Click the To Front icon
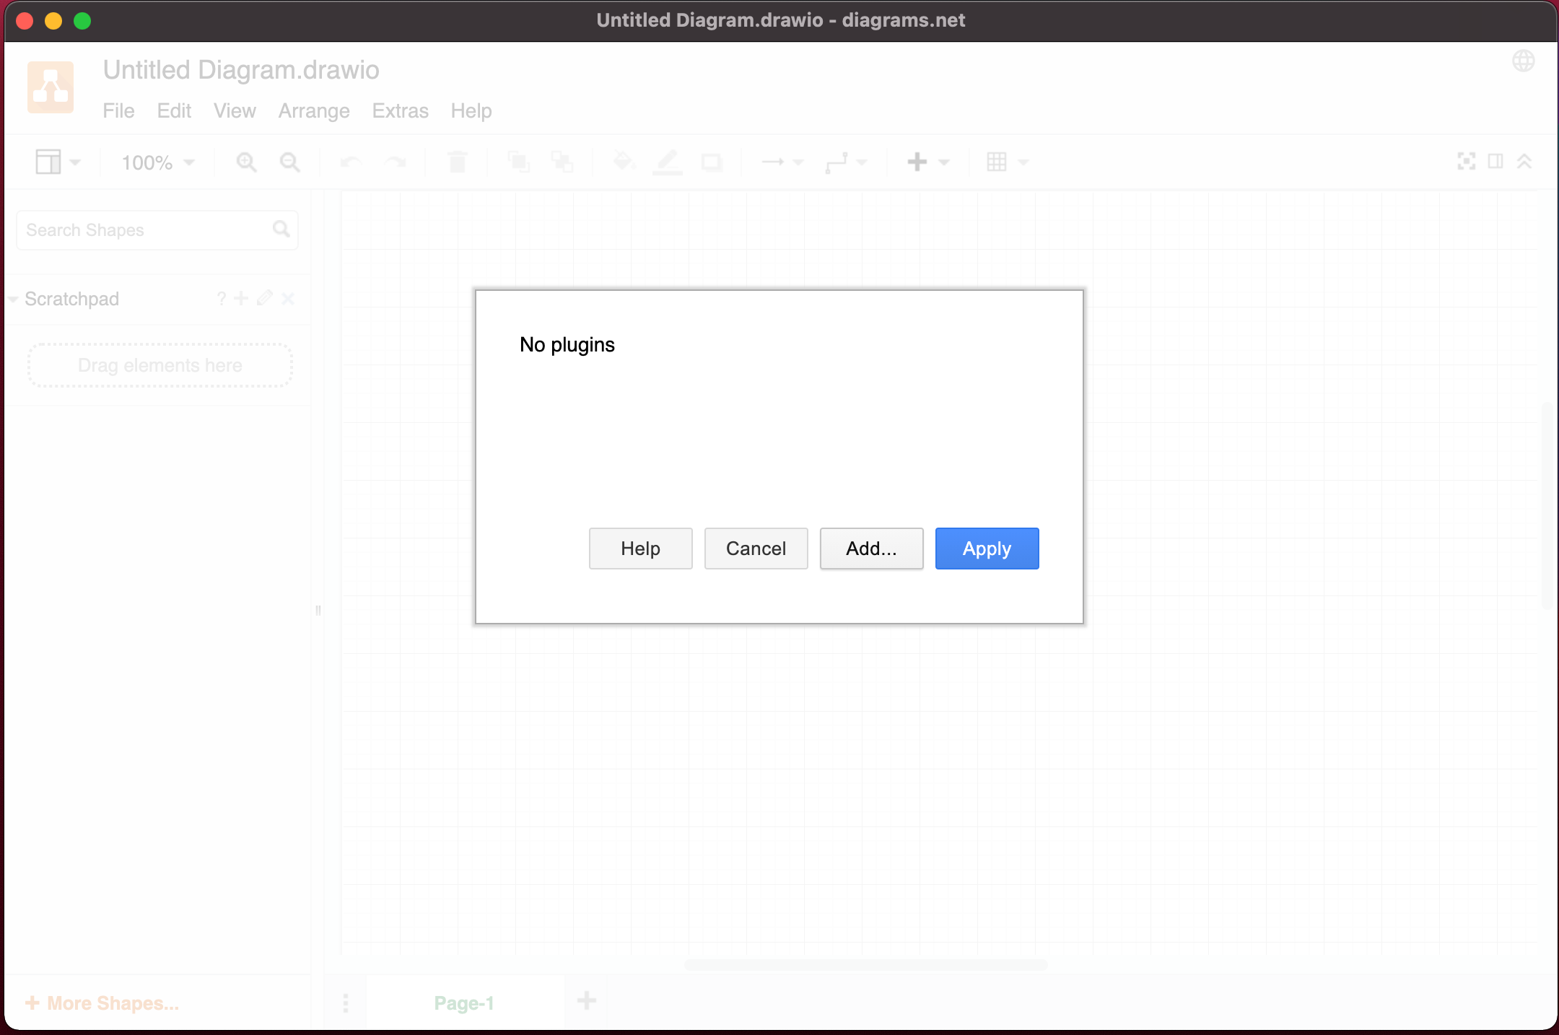 pyautogui.click(x=518, y=162)
